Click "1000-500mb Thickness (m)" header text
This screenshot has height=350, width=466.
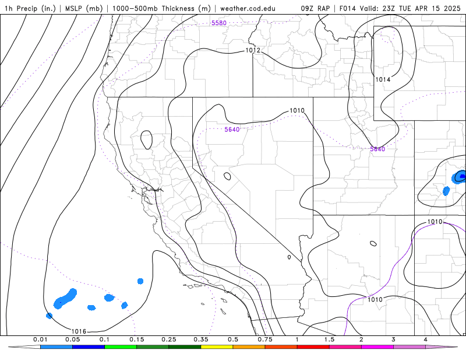(x=161, y=8)
